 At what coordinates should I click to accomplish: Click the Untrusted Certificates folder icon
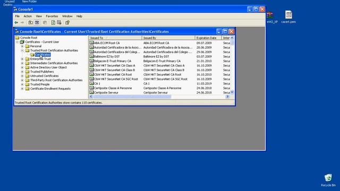(x=27, y=76)
